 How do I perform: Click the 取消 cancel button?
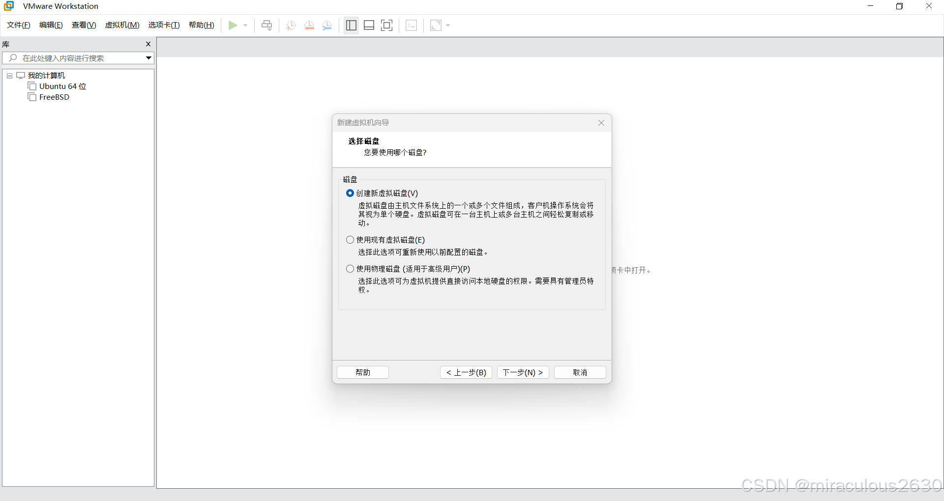coord(580,372)
